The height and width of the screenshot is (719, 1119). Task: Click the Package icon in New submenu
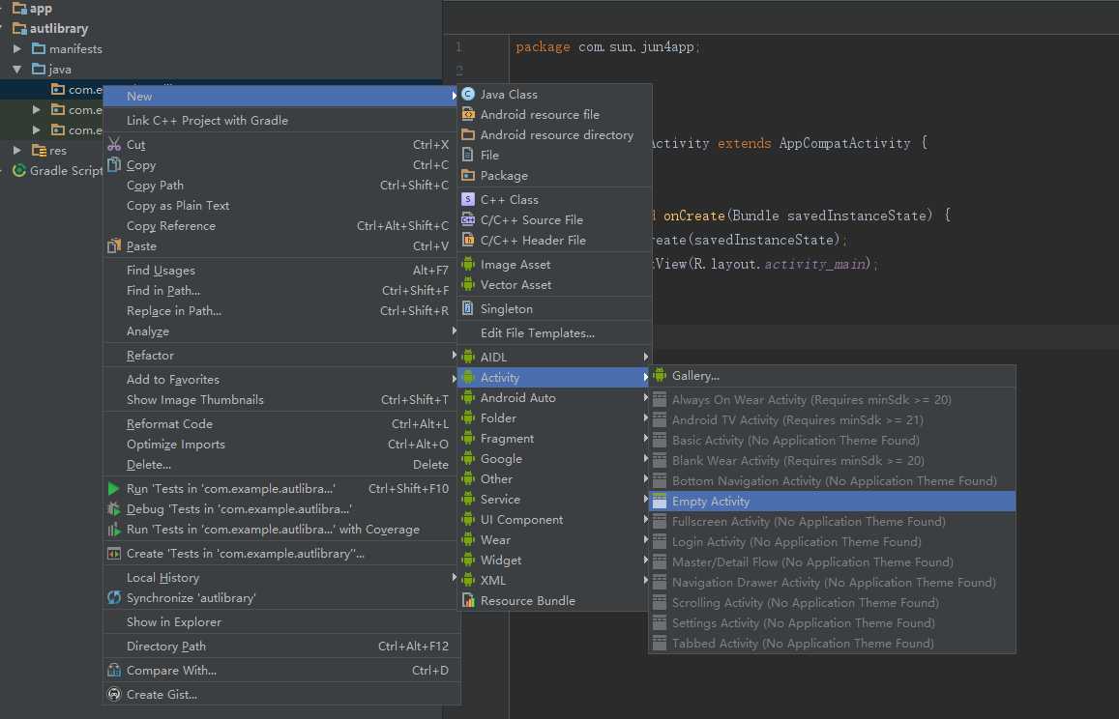point(468,176)
